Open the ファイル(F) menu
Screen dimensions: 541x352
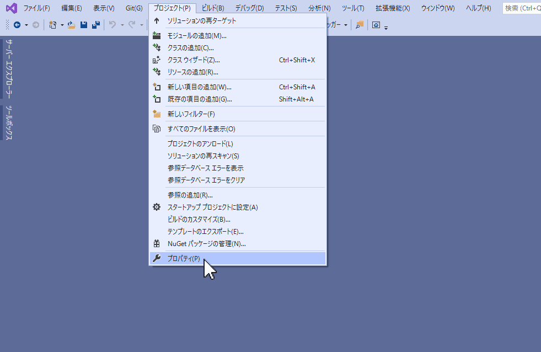[x=36, y=8]
